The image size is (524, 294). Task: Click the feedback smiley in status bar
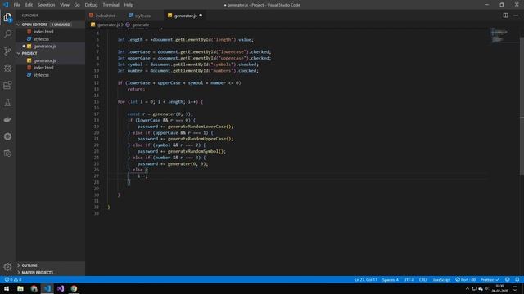(x=508, y=279)
